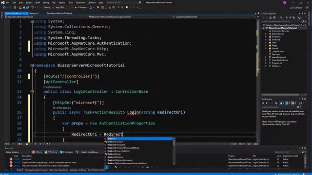Click the Undo toolbar icon
Image resolution: width=312 pixels, height=175 pixels.
coord(33,8)
